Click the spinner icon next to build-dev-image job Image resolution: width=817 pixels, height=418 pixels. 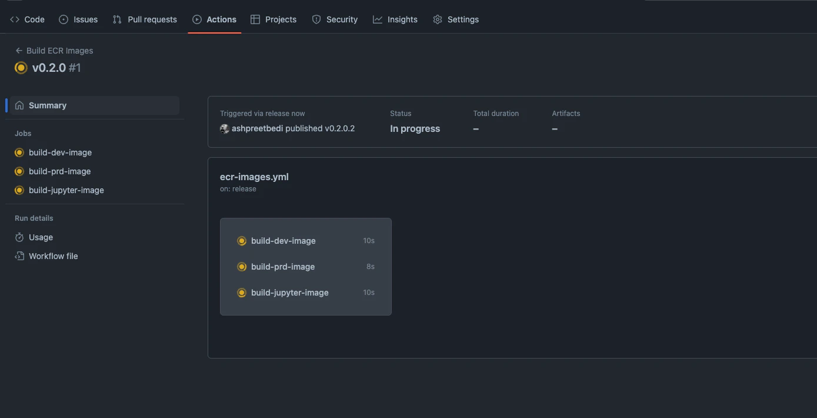(19, 152)
